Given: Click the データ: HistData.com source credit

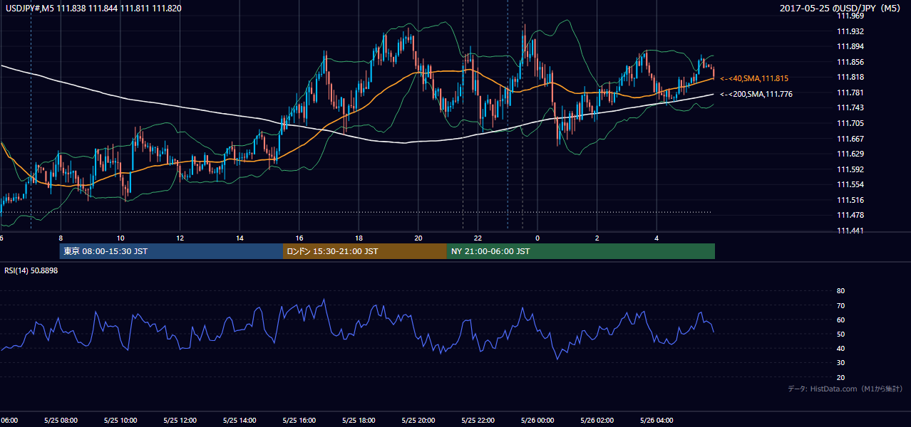Looking at the screenshot, I should (845, 389).
